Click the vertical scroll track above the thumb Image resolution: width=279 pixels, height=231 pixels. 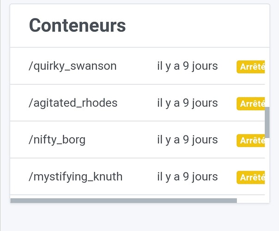pyautogui.click(x=267, y=79)
